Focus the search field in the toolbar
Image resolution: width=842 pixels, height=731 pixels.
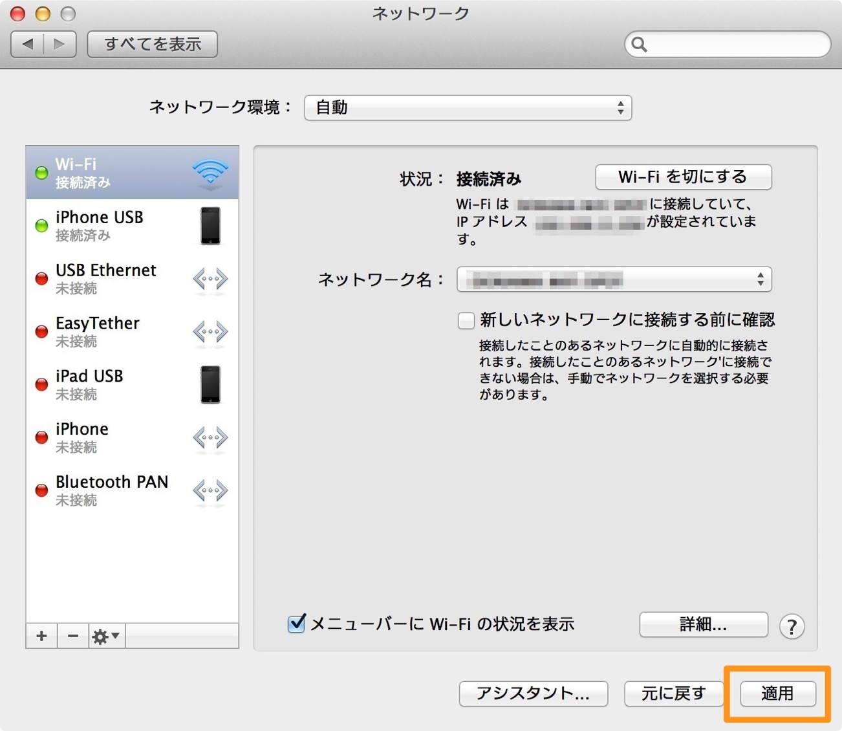point(728,44)
